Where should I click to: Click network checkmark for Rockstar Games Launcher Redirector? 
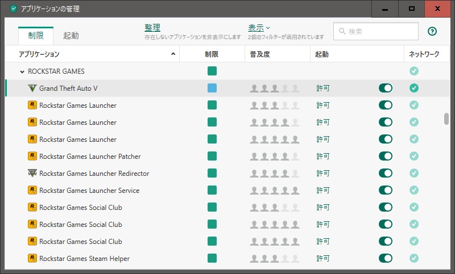coord(414,173)
